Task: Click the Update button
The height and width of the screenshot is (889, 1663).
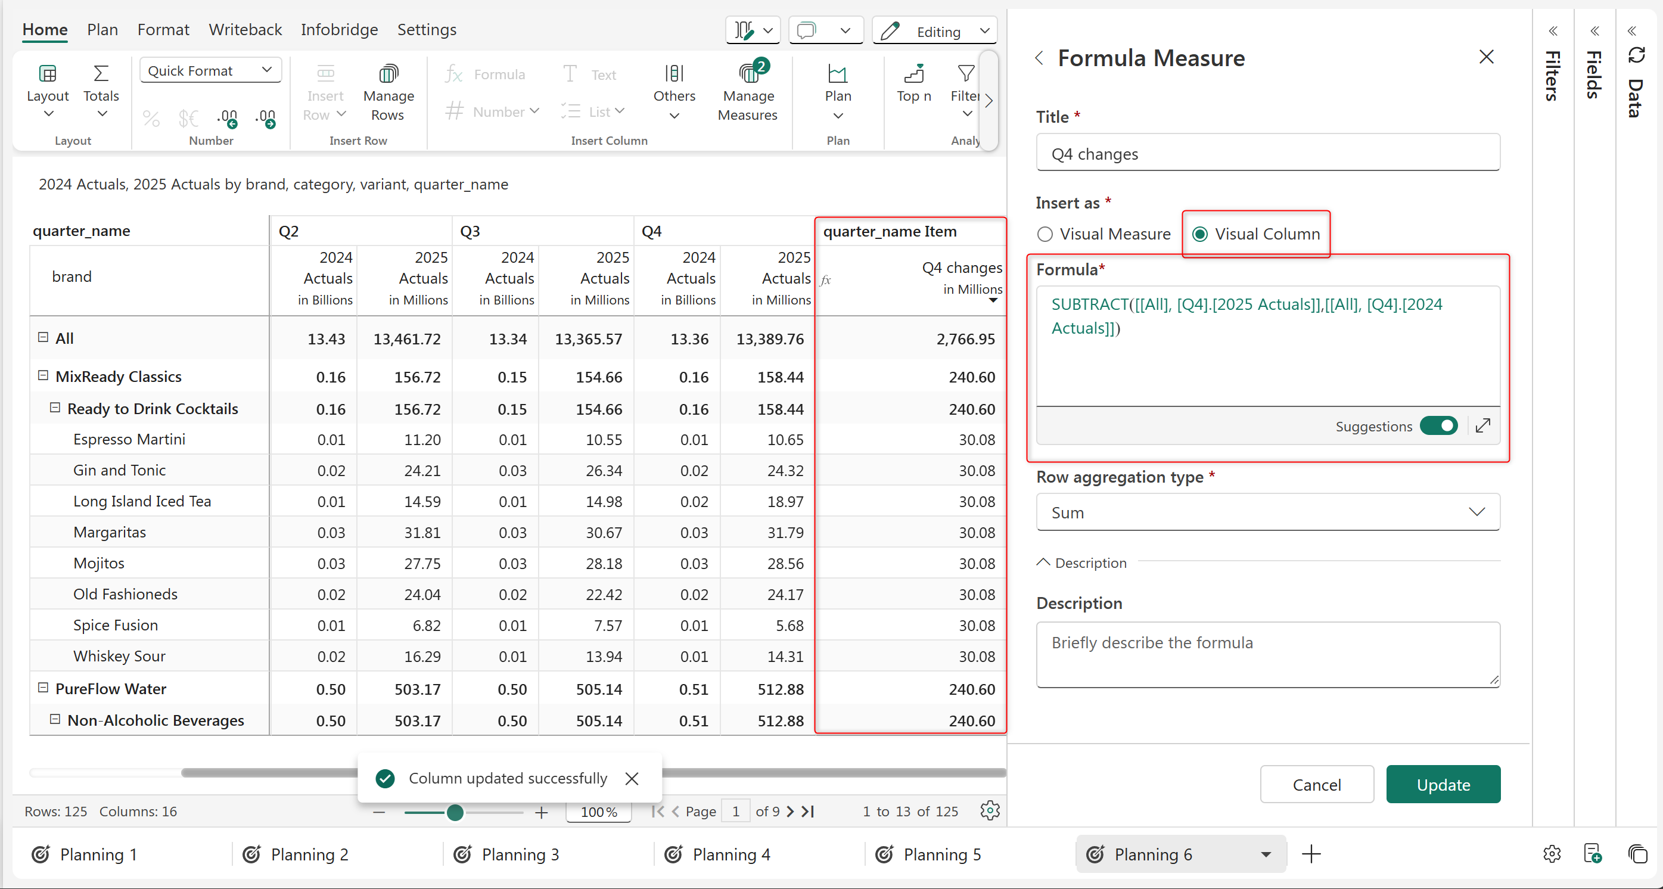Action: pos(1443,784)
